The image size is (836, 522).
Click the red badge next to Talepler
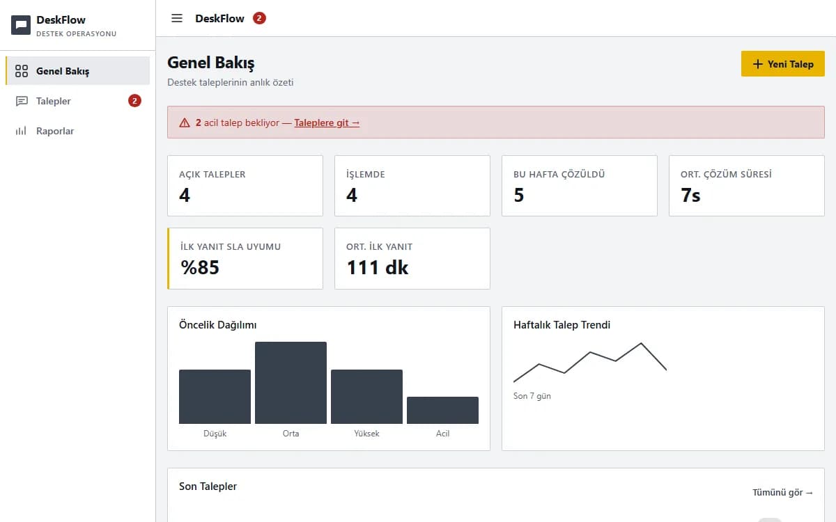click(134, 101)
